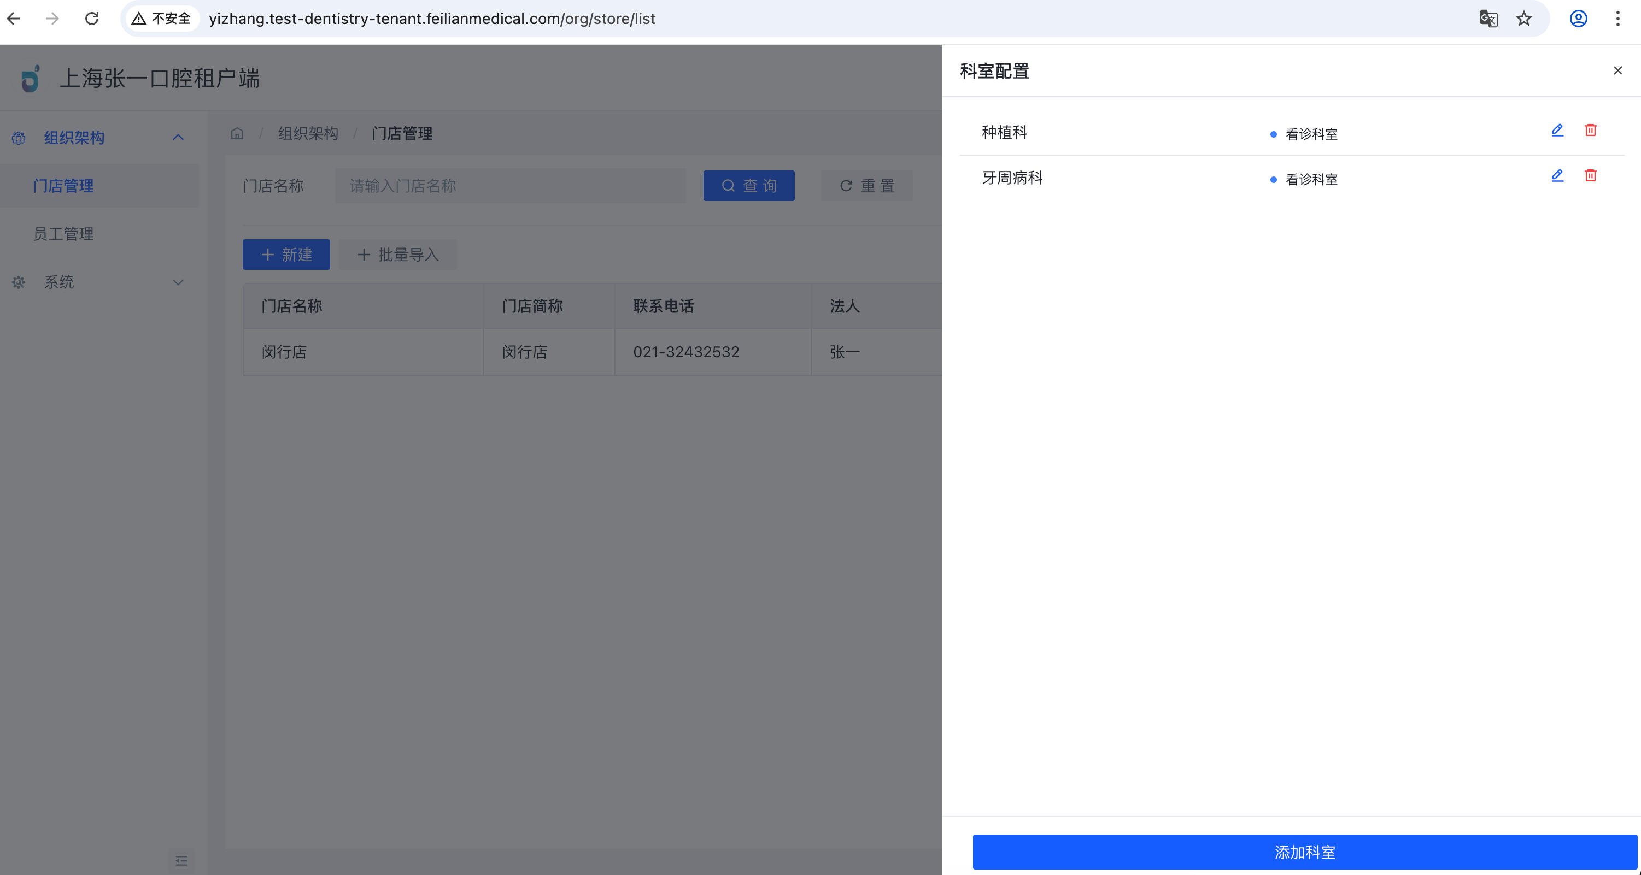Screen dimensions: 1641x875
Task: Close the 科室配置 drawer panel
Action: click(x=1617, y=70)
